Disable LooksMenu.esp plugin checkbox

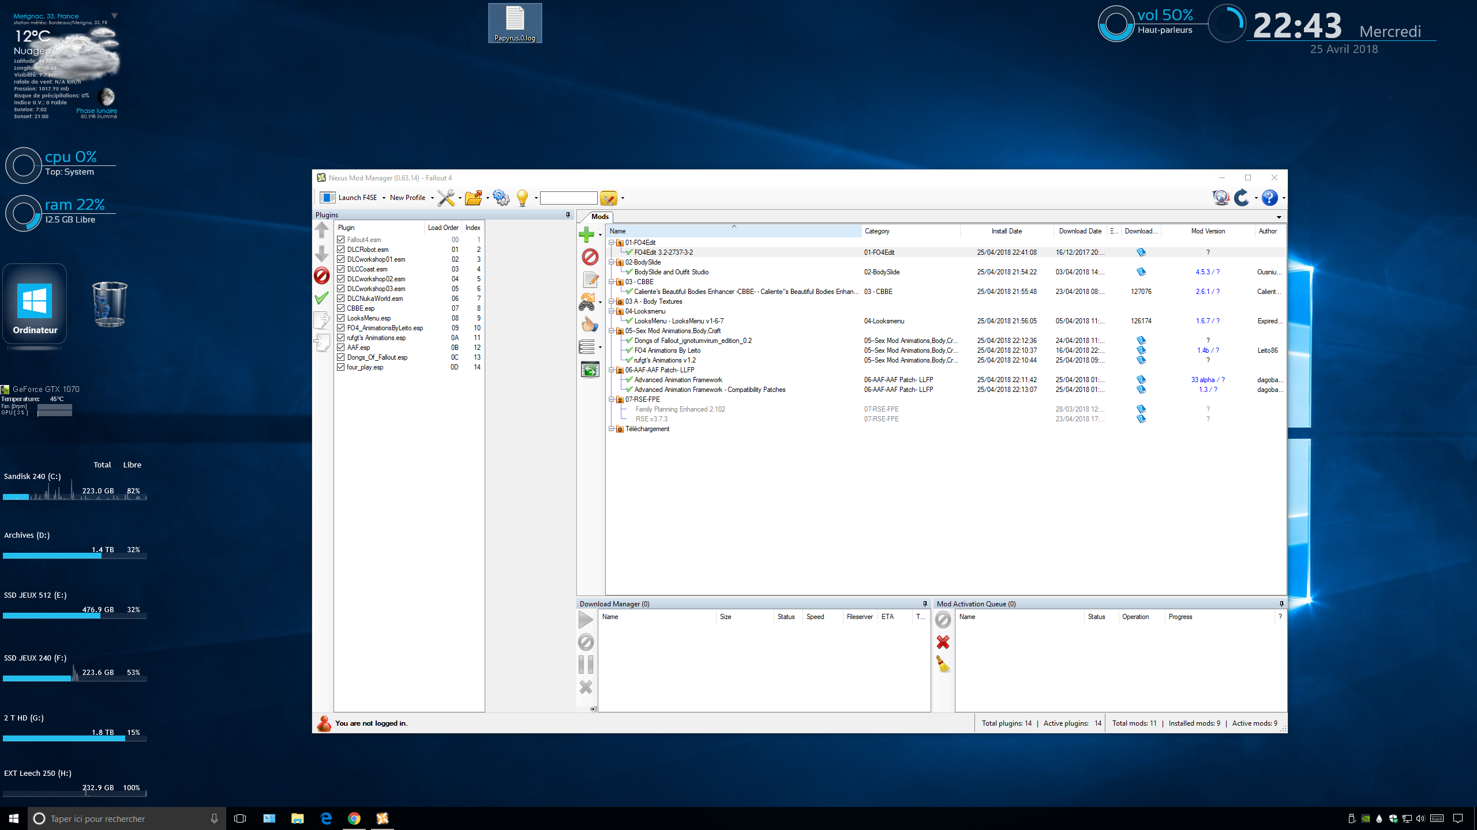(x=341, y=318)
